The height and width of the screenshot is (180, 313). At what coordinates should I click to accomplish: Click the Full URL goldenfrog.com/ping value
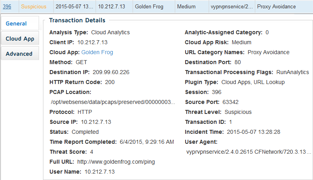point(116,162)
